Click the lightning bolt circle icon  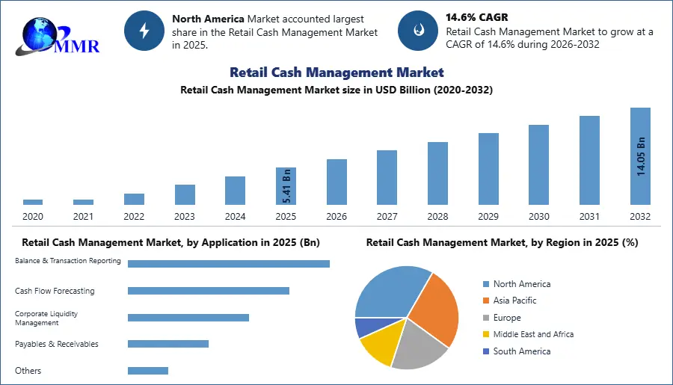[x=144, y=31]
